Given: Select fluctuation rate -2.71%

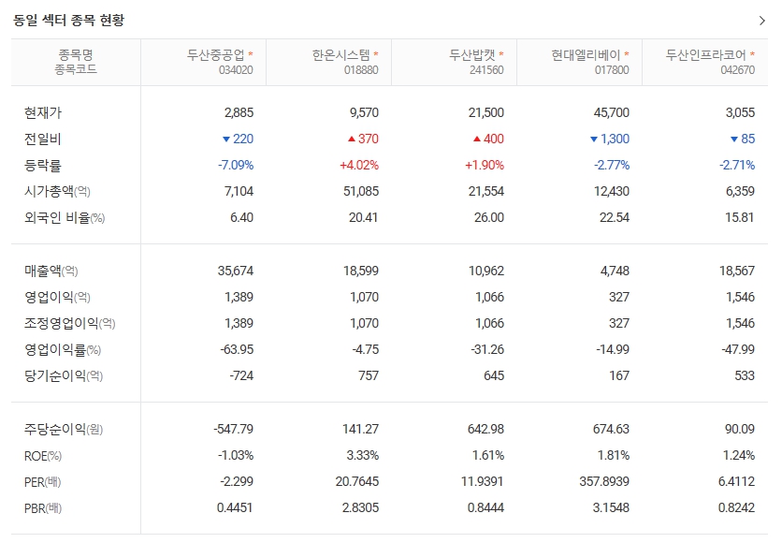Looking at the screenshot, I should pos(736,165).
